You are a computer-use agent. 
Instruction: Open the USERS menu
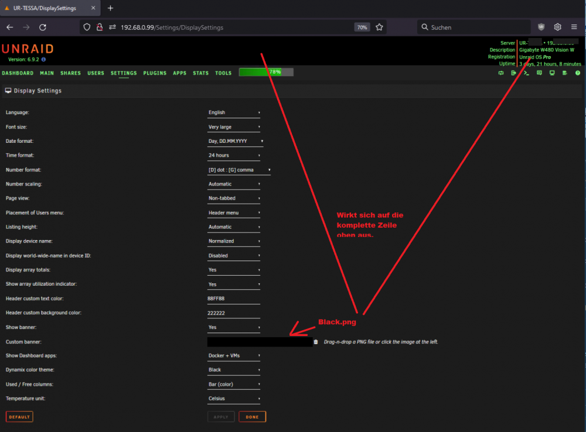(96, 73)
